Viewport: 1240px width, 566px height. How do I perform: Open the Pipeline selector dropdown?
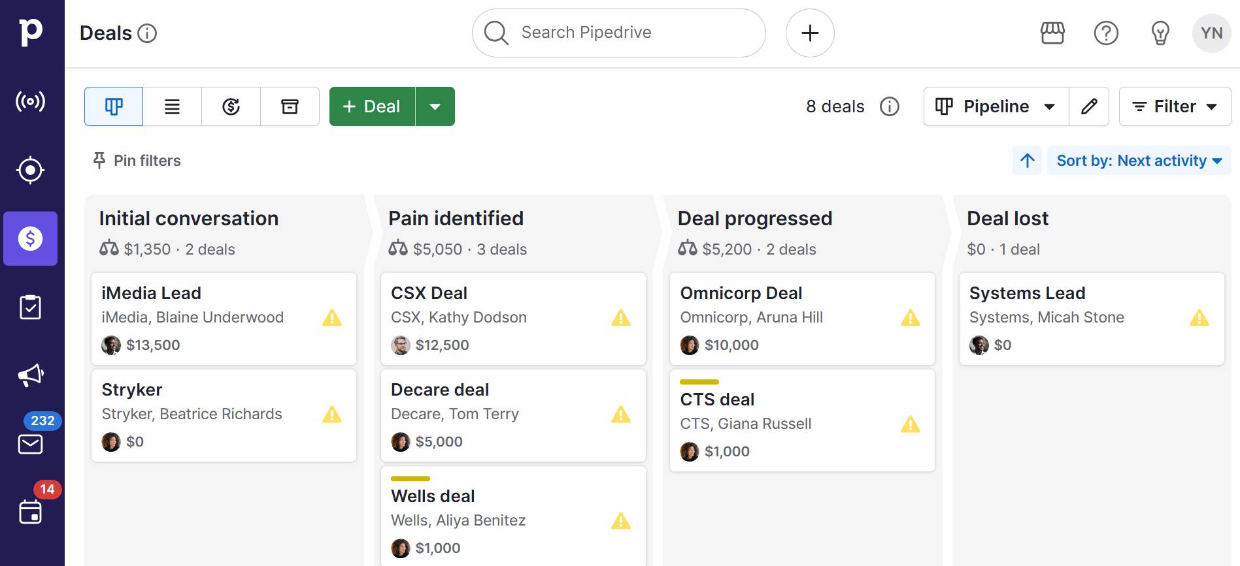coord(996,106)
